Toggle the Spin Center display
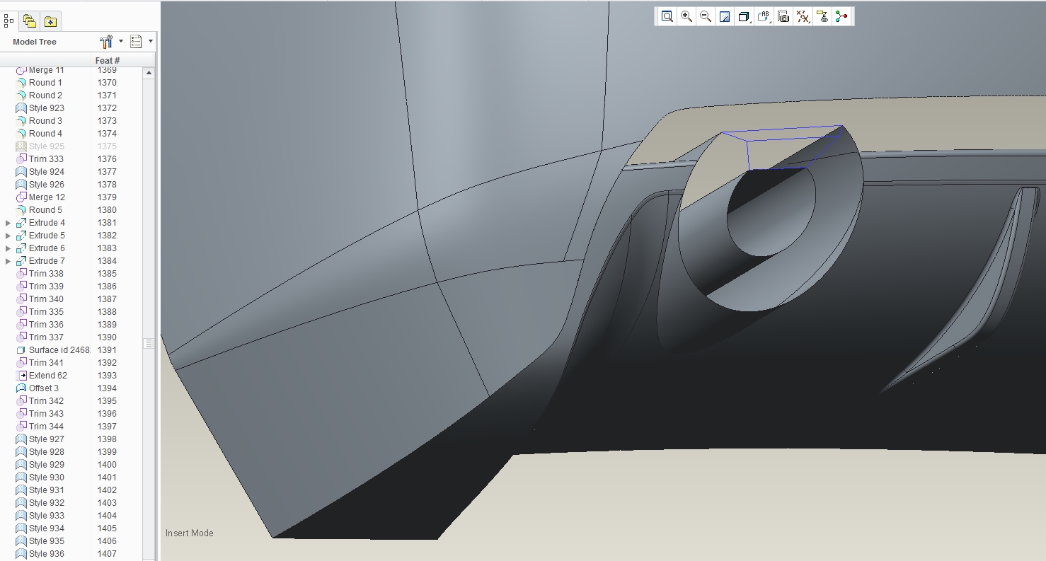Screen dimensions: 1046x561 (x=841, y=16)
